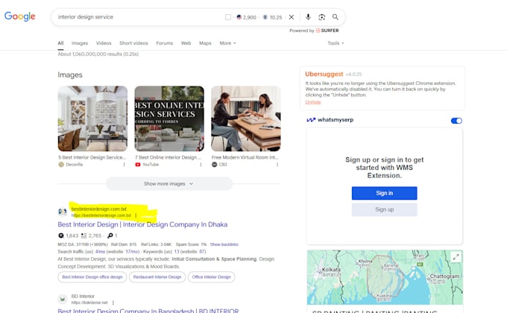This screenshot has height=313, width=507.
Task: Click bestinteriordesign.com.bd site favicon
Action: 63,212
